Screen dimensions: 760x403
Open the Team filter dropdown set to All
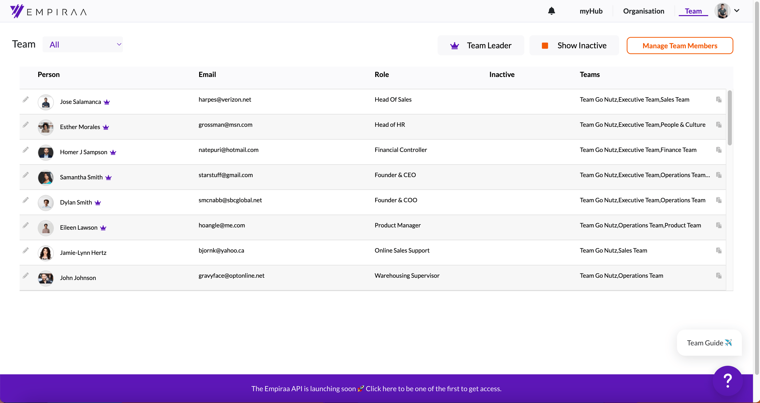click(83, 45)
